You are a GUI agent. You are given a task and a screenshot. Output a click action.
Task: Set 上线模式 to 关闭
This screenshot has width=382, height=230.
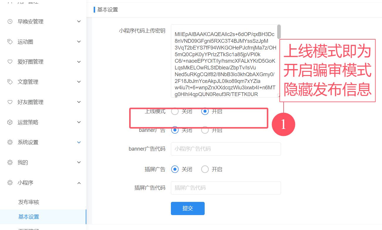tap(175, 111)
